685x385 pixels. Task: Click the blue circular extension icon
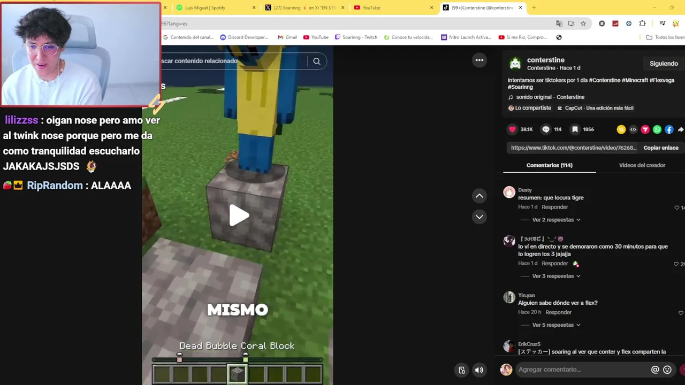coord(629,24)
